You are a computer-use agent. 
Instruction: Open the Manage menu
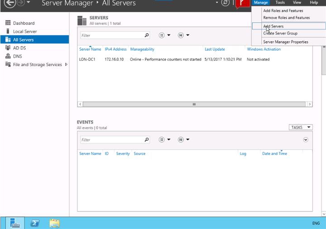coord(261,3)
